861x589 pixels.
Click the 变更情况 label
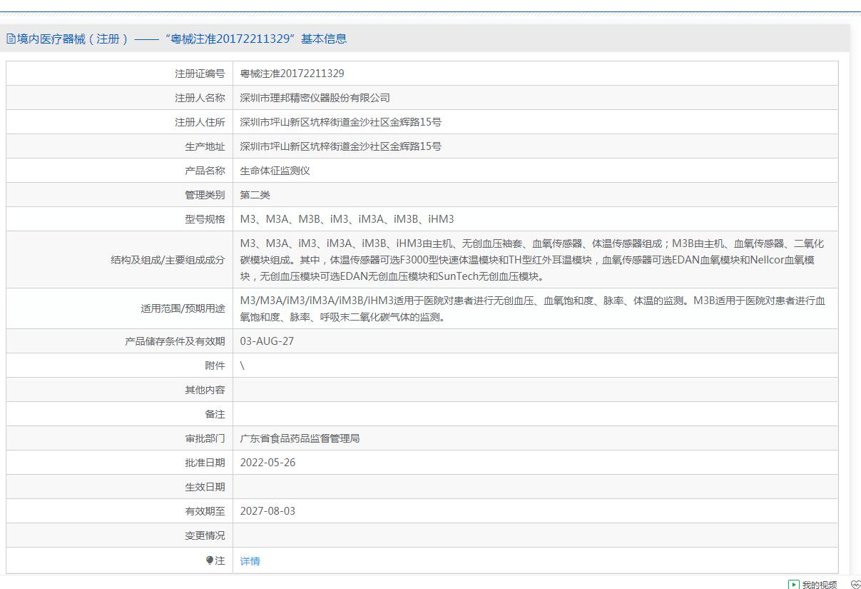click(x=205, y=535)
